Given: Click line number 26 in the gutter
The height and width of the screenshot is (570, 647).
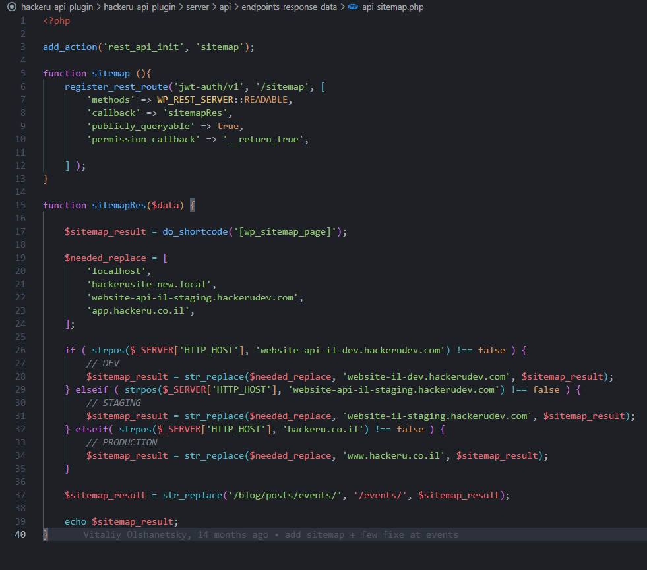Looking at the screenshot, I should (20, 350).
